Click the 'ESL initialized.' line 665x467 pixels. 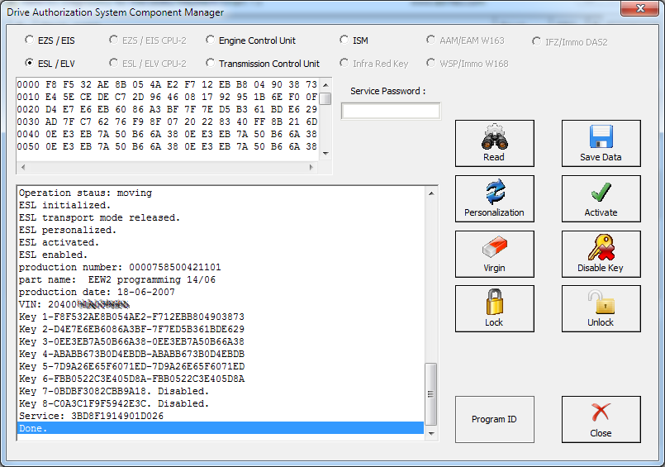(64, 205)
